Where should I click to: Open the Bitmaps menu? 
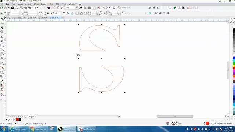click(44, 4)
